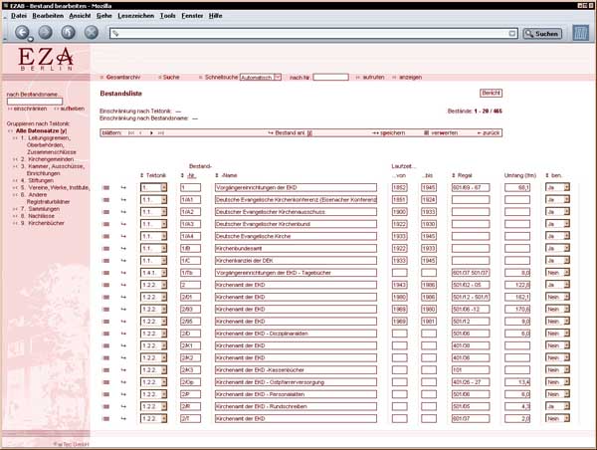
Task: Open the Lesezeichen menu
Action: click(136, 16)
